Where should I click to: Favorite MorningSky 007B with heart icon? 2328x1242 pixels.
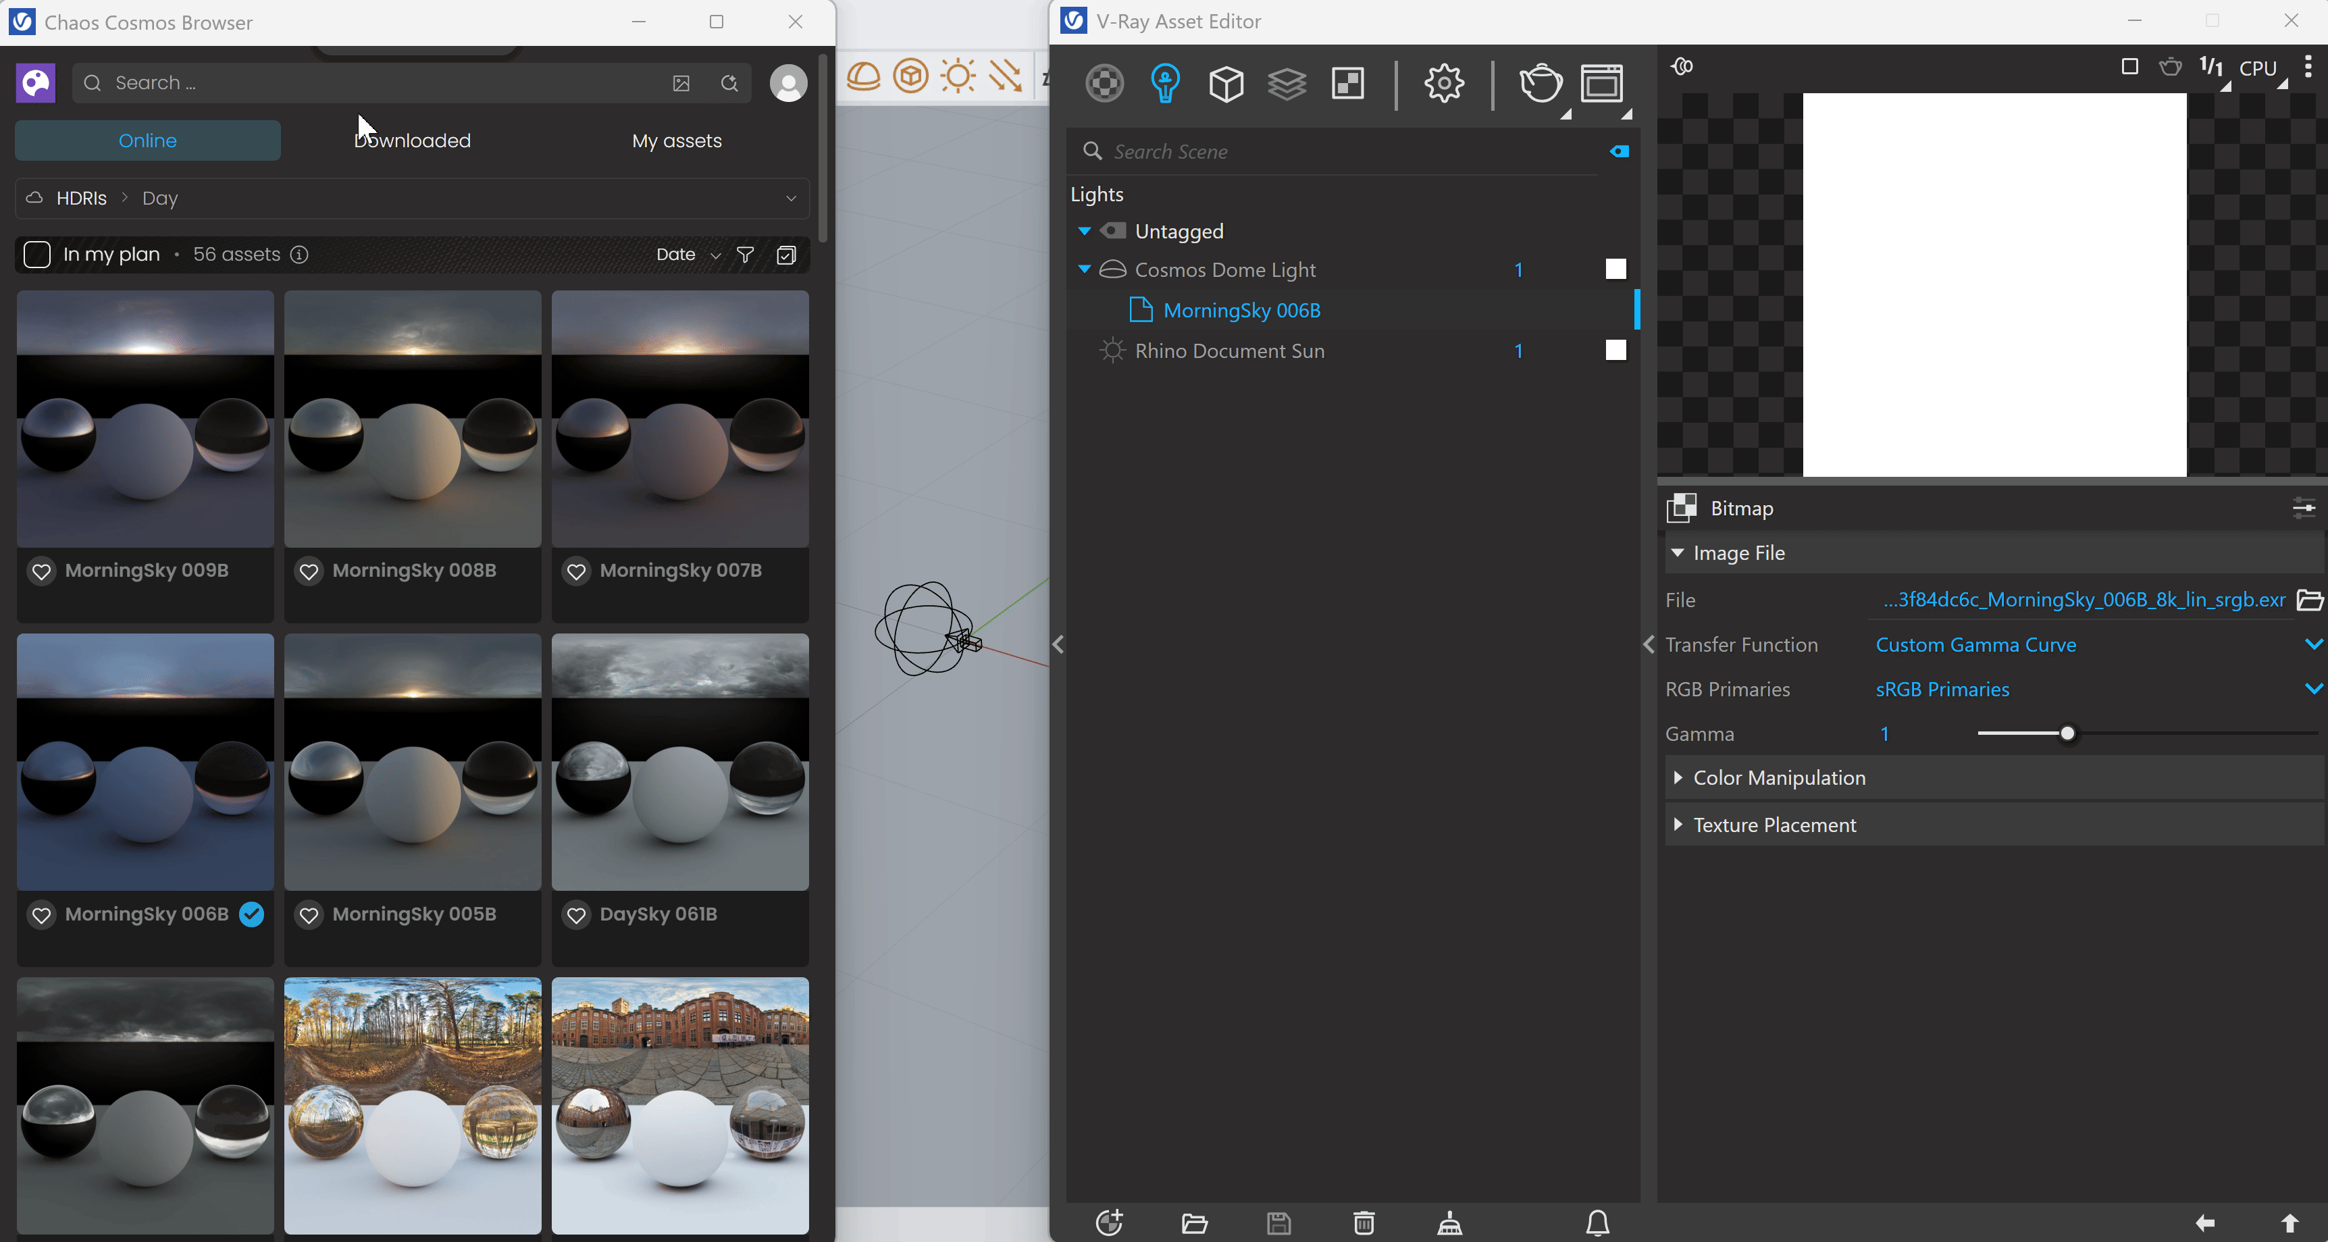(575, 571)
